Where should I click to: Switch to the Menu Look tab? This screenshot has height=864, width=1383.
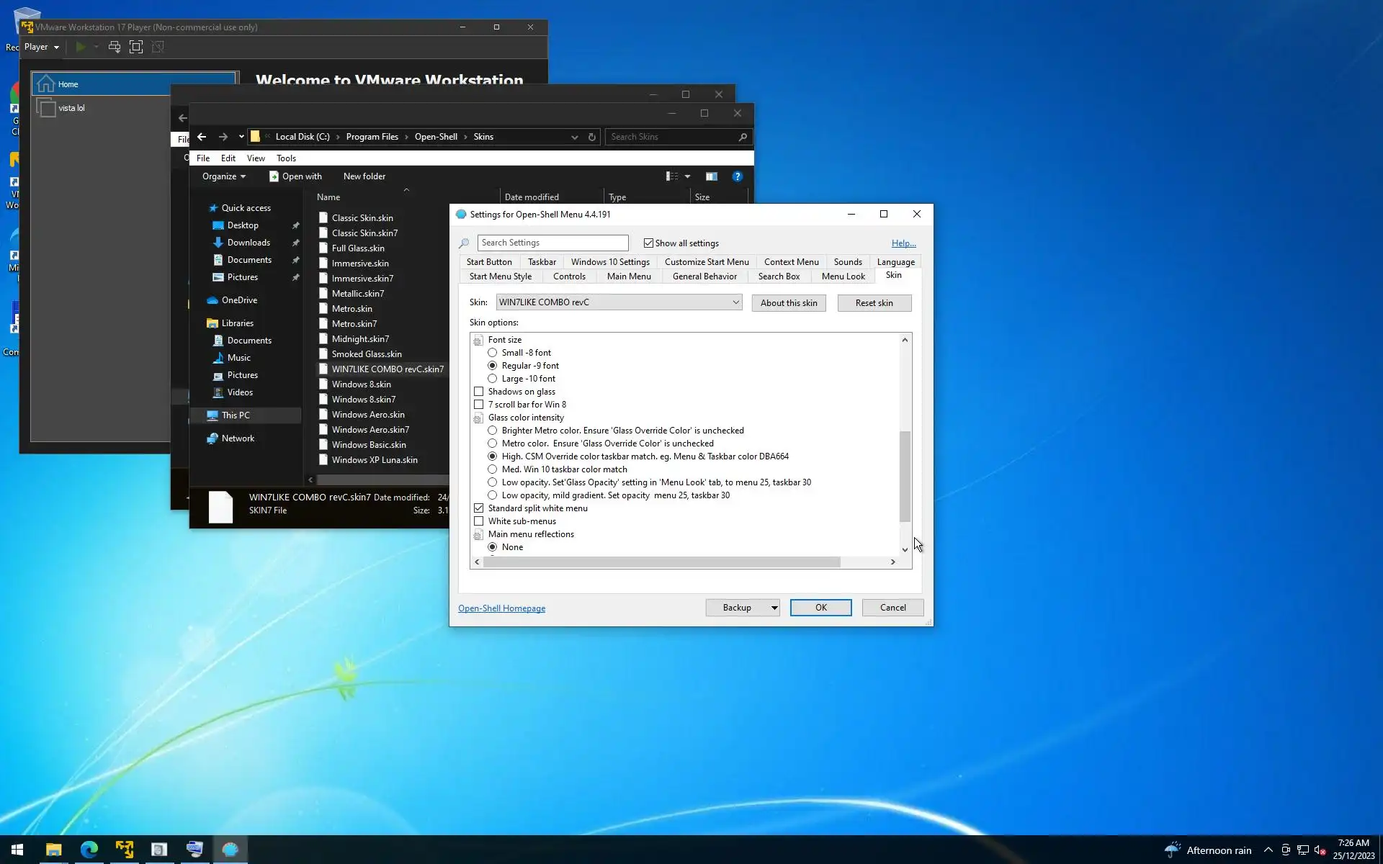point(843,276)
